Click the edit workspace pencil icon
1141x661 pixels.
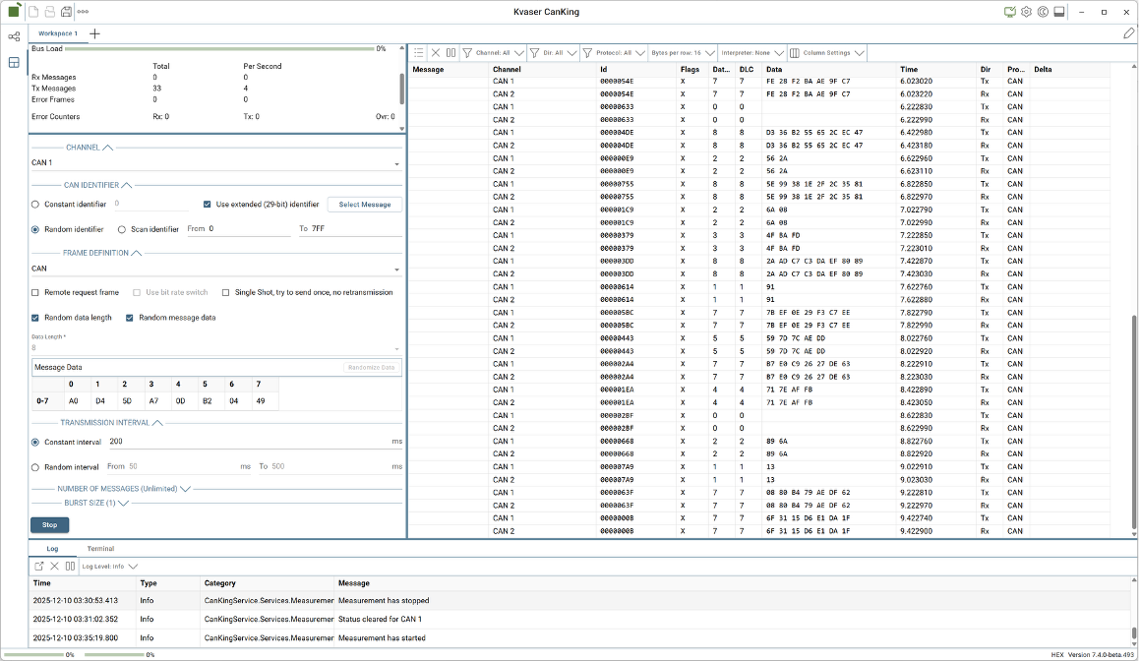[x=1128, y=33]
